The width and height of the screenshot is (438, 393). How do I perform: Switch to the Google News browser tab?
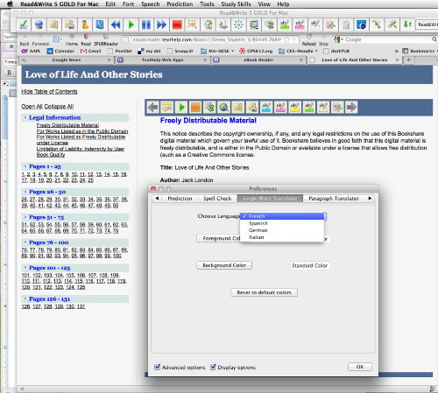point(67,60)
